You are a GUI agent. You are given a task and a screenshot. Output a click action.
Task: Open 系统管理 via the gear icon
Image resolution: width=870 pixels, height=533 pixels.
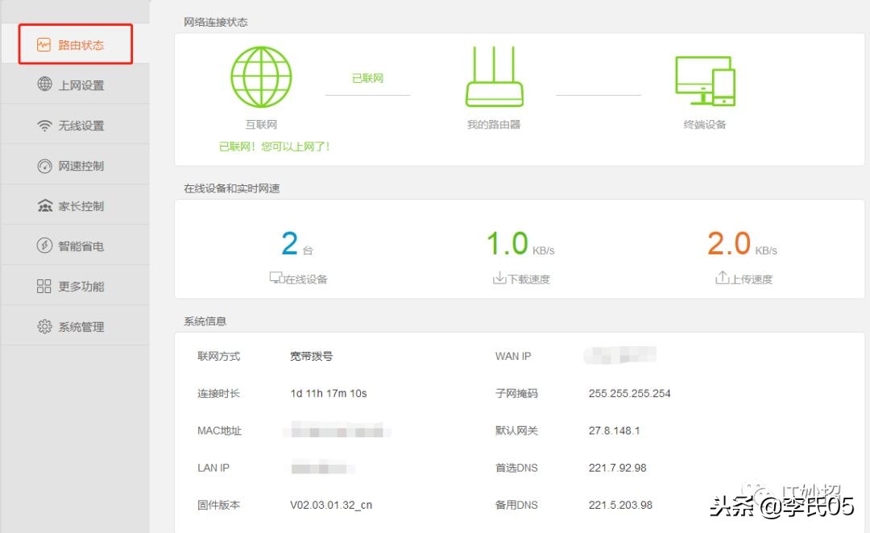point(43,325)
